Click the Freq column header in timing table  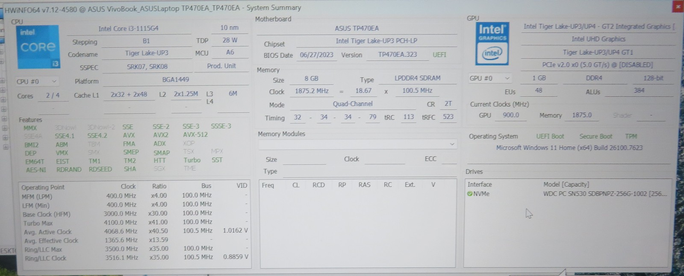tap(268, 185)
